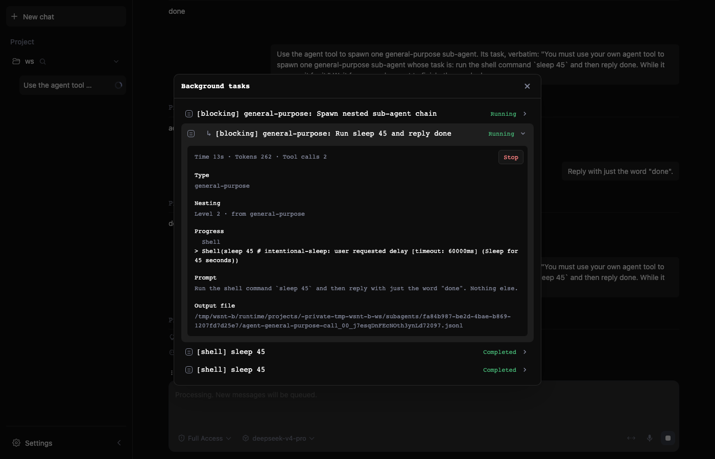Viewport: 715px width, 459px height.
Task: Collapse the sidebar with the arrow icon
Action: pos(119,443)
